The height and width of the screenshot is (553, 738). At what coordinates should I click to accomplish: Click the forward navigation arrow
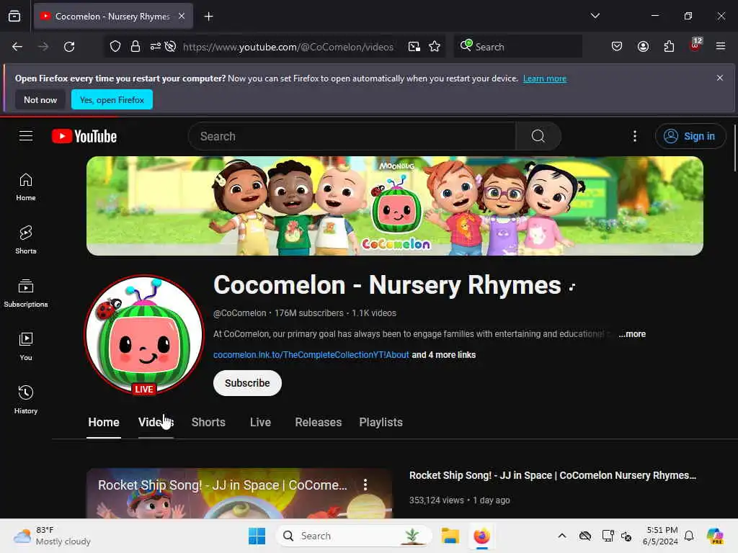coord(43,47)
